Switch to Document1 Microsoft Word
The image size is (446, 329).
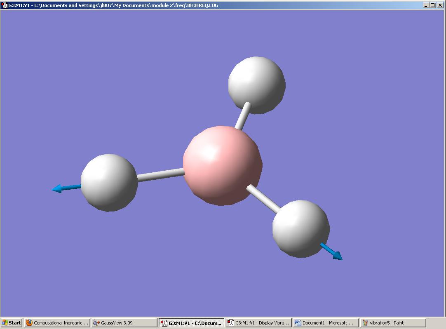pos(326,323)
